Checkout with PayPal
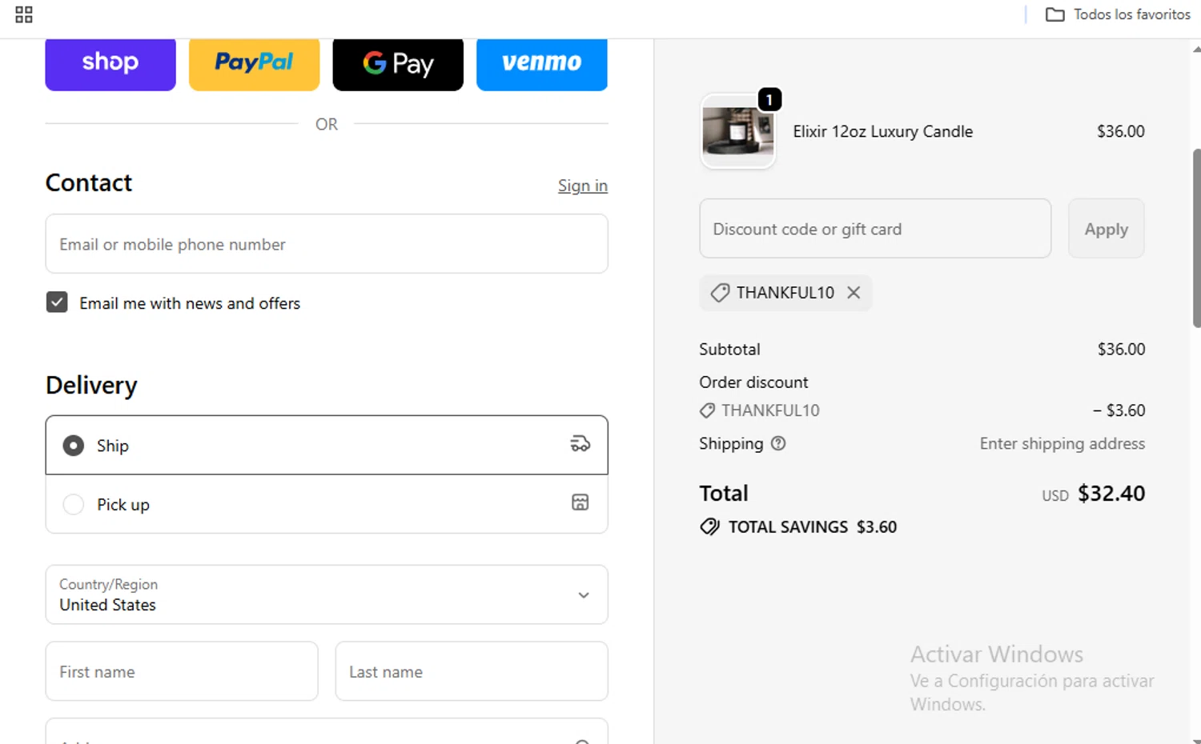The width and height of the screenshot is (1201, 744). coord(254,63)
